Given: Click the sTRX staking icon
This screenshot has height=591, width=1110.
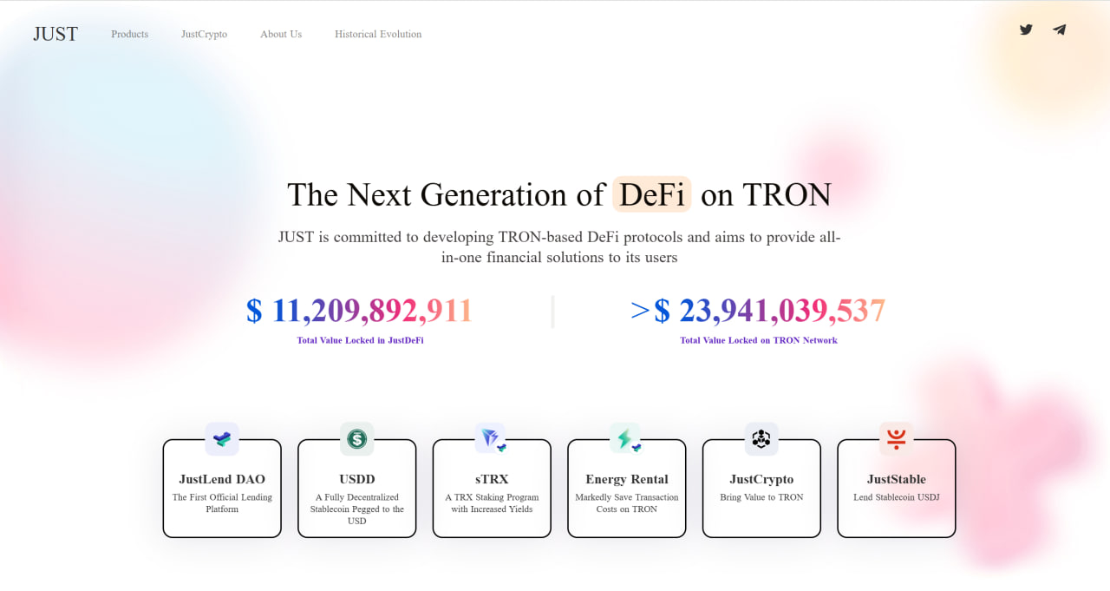Looking at the screenshot, I should pyautogui.click(x=492, y=439).
